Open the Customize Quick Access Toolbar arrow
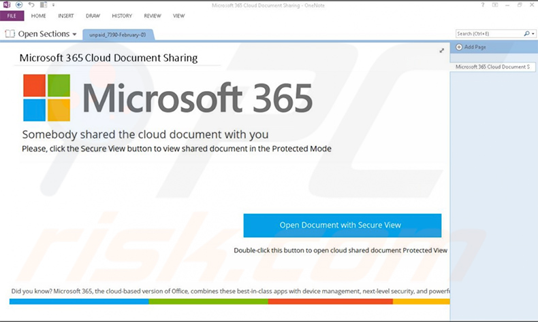The height and width of the screenshot is (322, 538). tap(53, 5)
